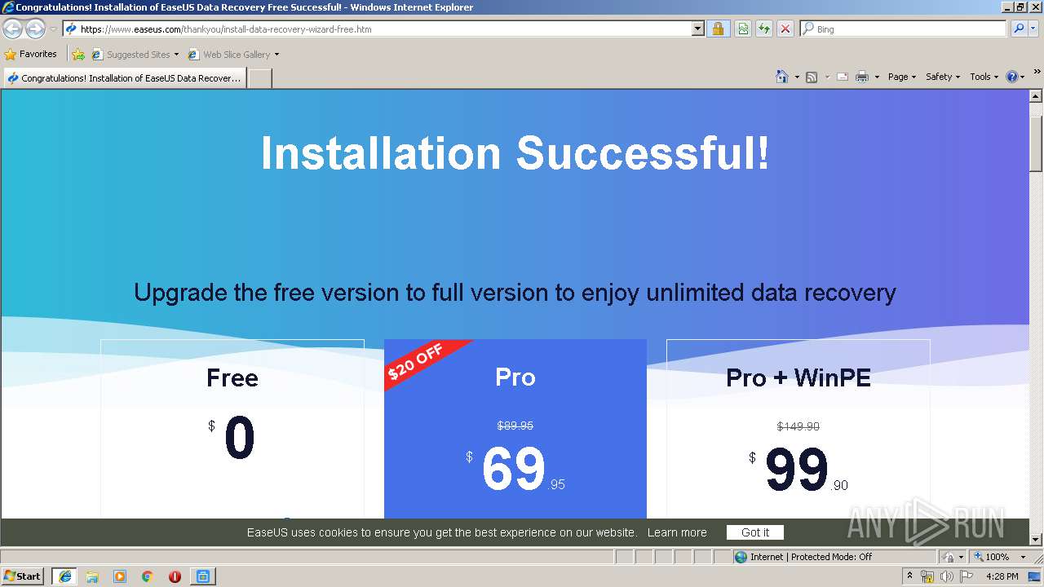This screenshot has height=587, width=1044.
Task: Open the Safety menu
Action: [x=943, y=77]
